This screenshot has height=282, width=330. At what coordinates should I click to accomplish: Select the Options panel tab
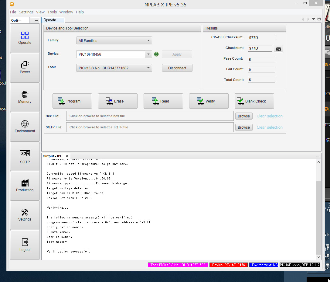pos(19,20)
